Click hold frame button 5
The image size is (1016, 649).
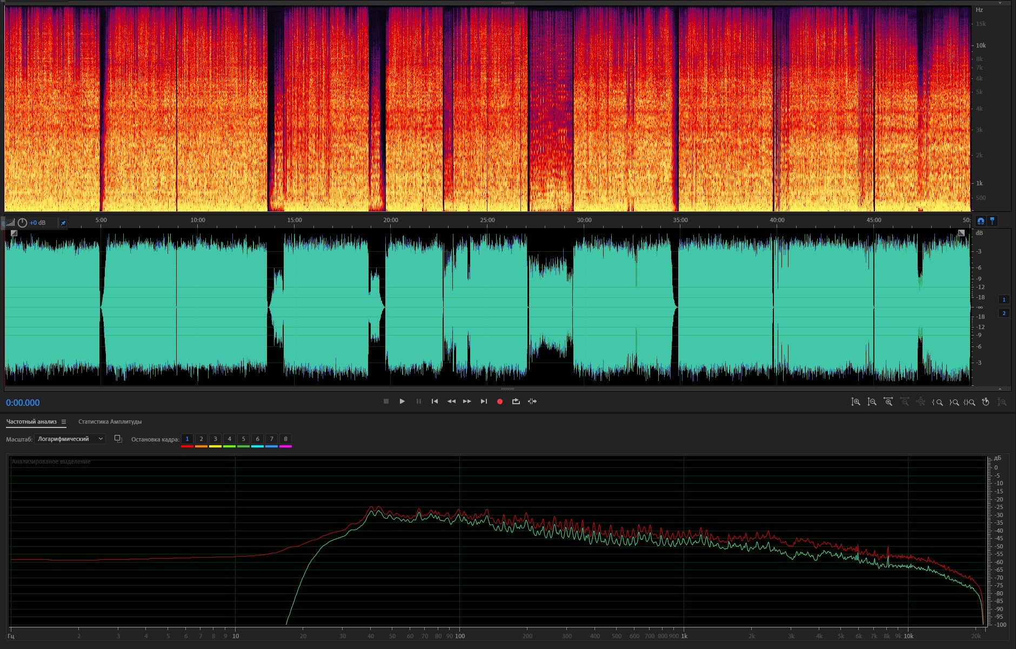(243, 439)
